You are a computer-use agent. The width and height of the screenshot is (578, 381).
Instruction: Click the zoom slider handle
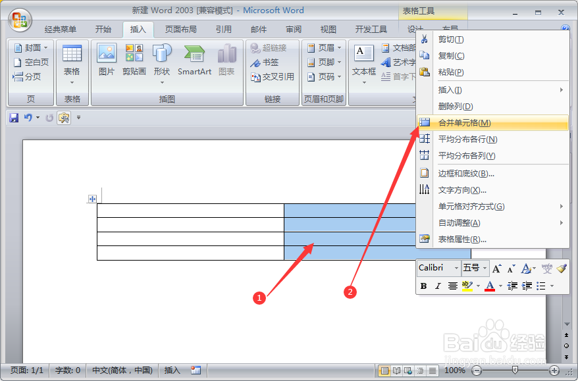tap(515, 370)
